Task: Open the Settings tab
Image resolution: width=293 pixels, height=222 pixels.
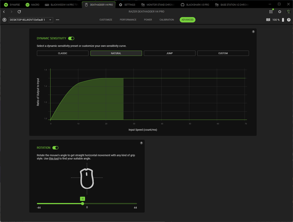Action: (x=127, y=5)
